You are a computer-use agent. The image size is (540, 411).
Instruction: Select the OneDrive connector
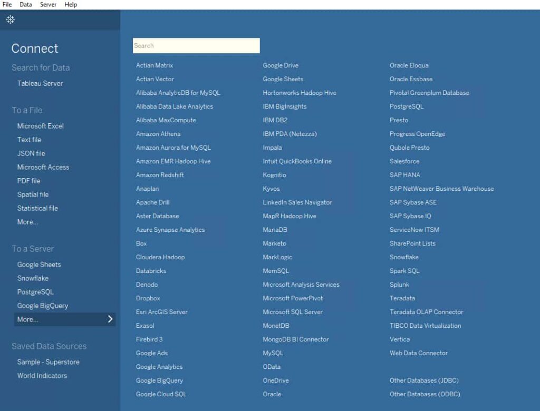tap(276, 380)
